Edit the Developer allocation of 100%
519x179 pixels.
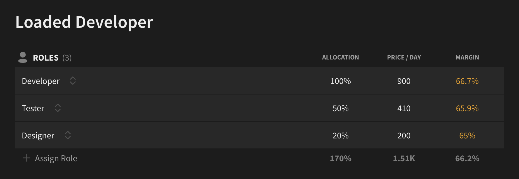[341, 81]
